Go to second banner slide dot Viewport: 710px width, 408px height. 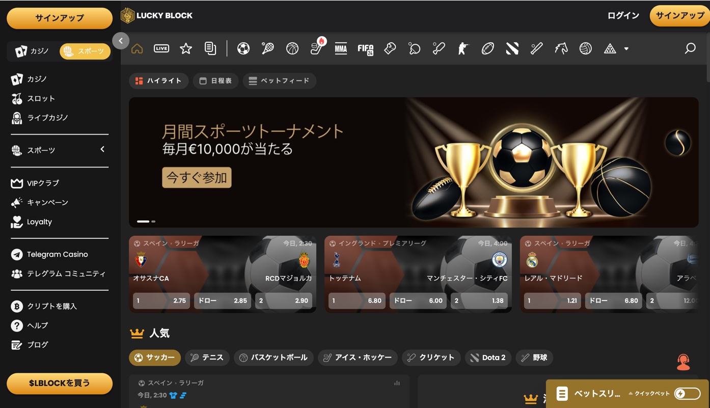[153, 222]
